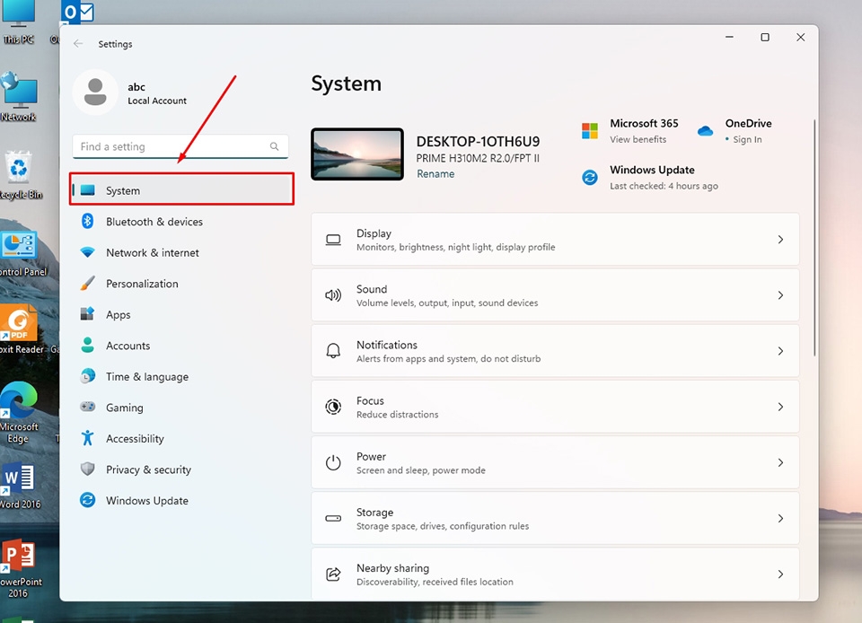Click the Accounts icon in sidebar

click(x=87, y=346)
